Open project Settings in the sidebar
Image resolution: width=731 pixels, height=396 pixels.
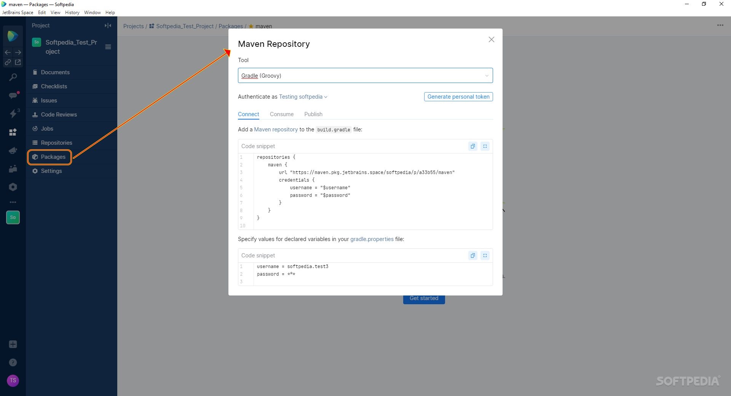[72, 171]
